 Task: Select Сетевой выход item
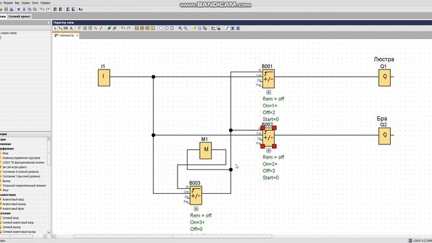(11, 227)
